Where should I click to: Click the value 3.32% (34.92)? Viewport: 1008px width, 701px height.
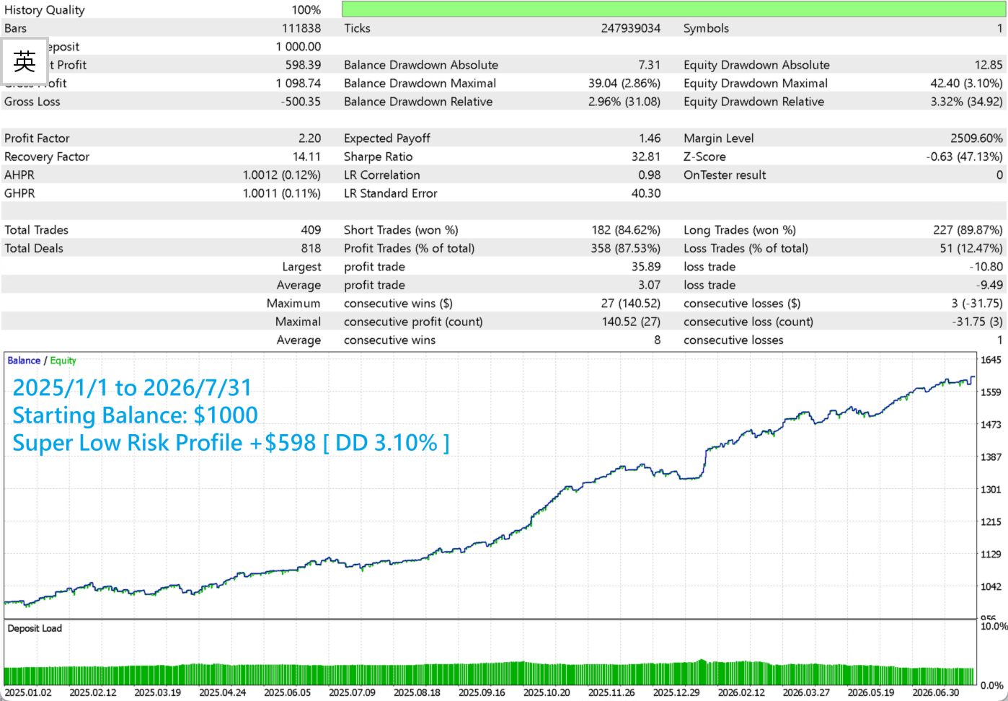pyautogui.click(x=967, y=102)
